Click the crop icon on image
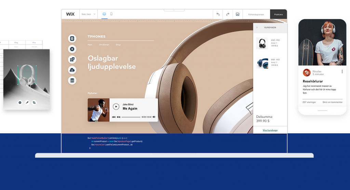Viewport: 350px width, 190px height. (34, 102)
